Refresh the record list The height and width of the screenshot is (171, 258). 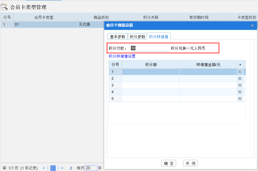pos(71,168)
